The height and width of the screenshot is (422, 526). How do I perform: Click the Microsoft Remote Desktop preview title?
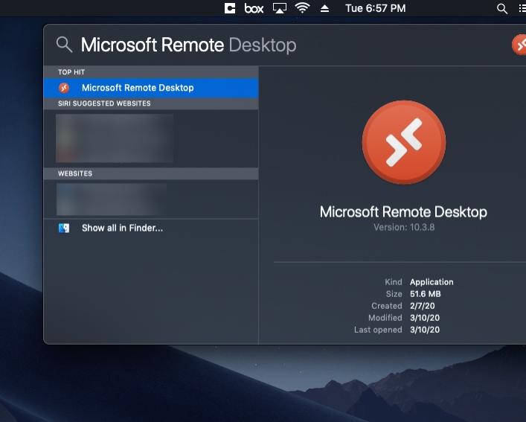403,212
